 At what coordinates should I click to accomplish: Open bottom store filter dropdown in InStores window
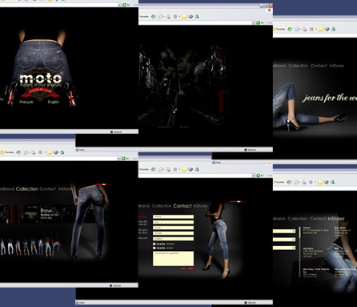(294, 248)
